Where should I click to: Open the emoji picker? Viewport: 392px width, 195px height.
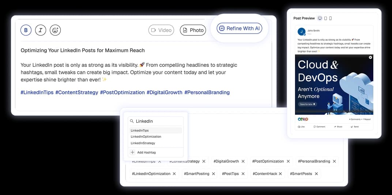click(55, 30)
